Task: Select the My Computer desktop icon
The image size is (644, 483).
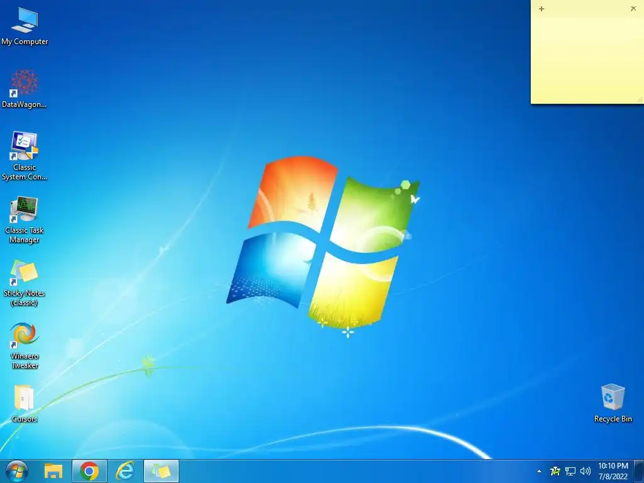Action: [x=25, y=26]
